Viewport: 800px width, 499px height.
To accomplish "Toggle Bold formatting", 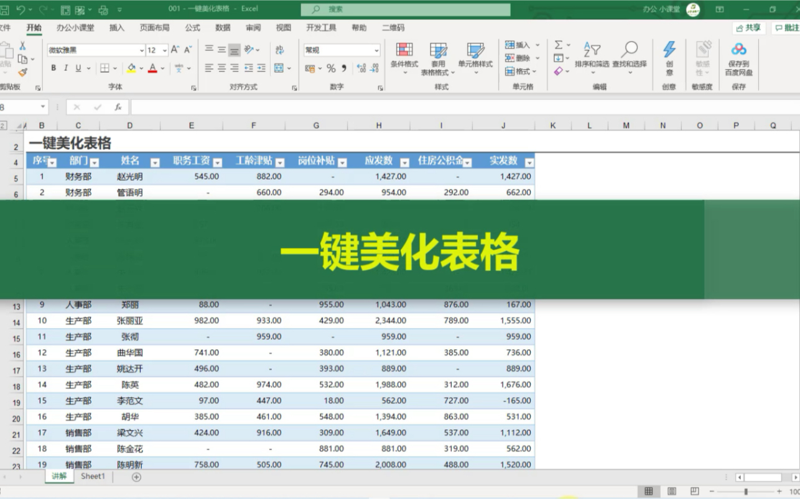I will [x=53, y=68].
